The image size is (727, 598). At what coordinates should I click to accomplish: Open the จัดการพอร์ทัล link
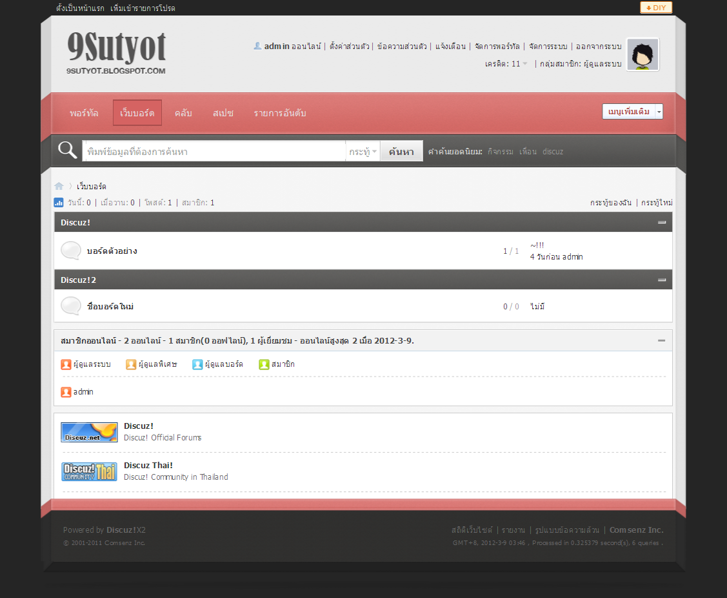click(x=497, y=46)
